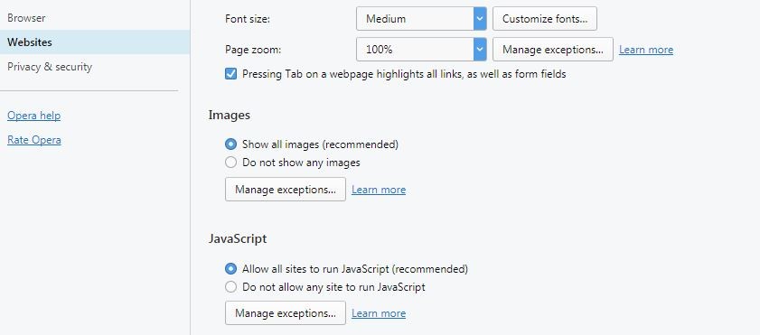Click the Customize fonts button

click(545, 19)
